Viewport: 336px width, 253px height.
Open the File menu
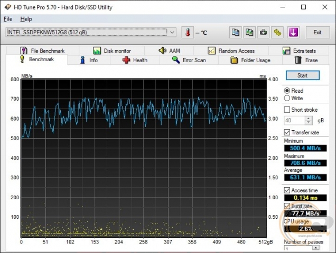8,19
